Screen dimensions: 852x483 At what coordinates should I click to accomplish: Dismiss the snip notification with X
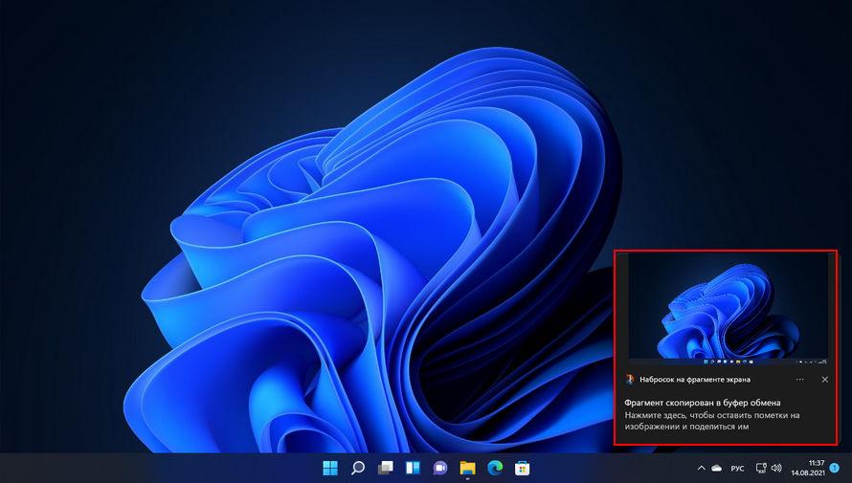pos(825,380)
